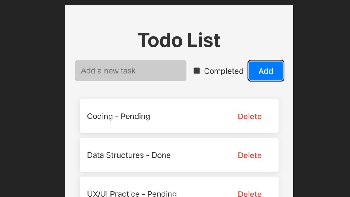350x197 pixels.
Task: Delete the Coding task
Action: (250, 117)
